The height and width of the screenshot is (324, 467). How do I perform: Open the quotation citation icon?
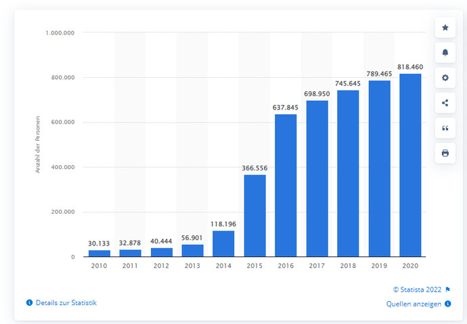click(445, 129)
